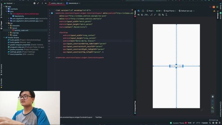Click the clear constraints icon
The height and width of the screenshot is (125, 222).
coord(152,15)
